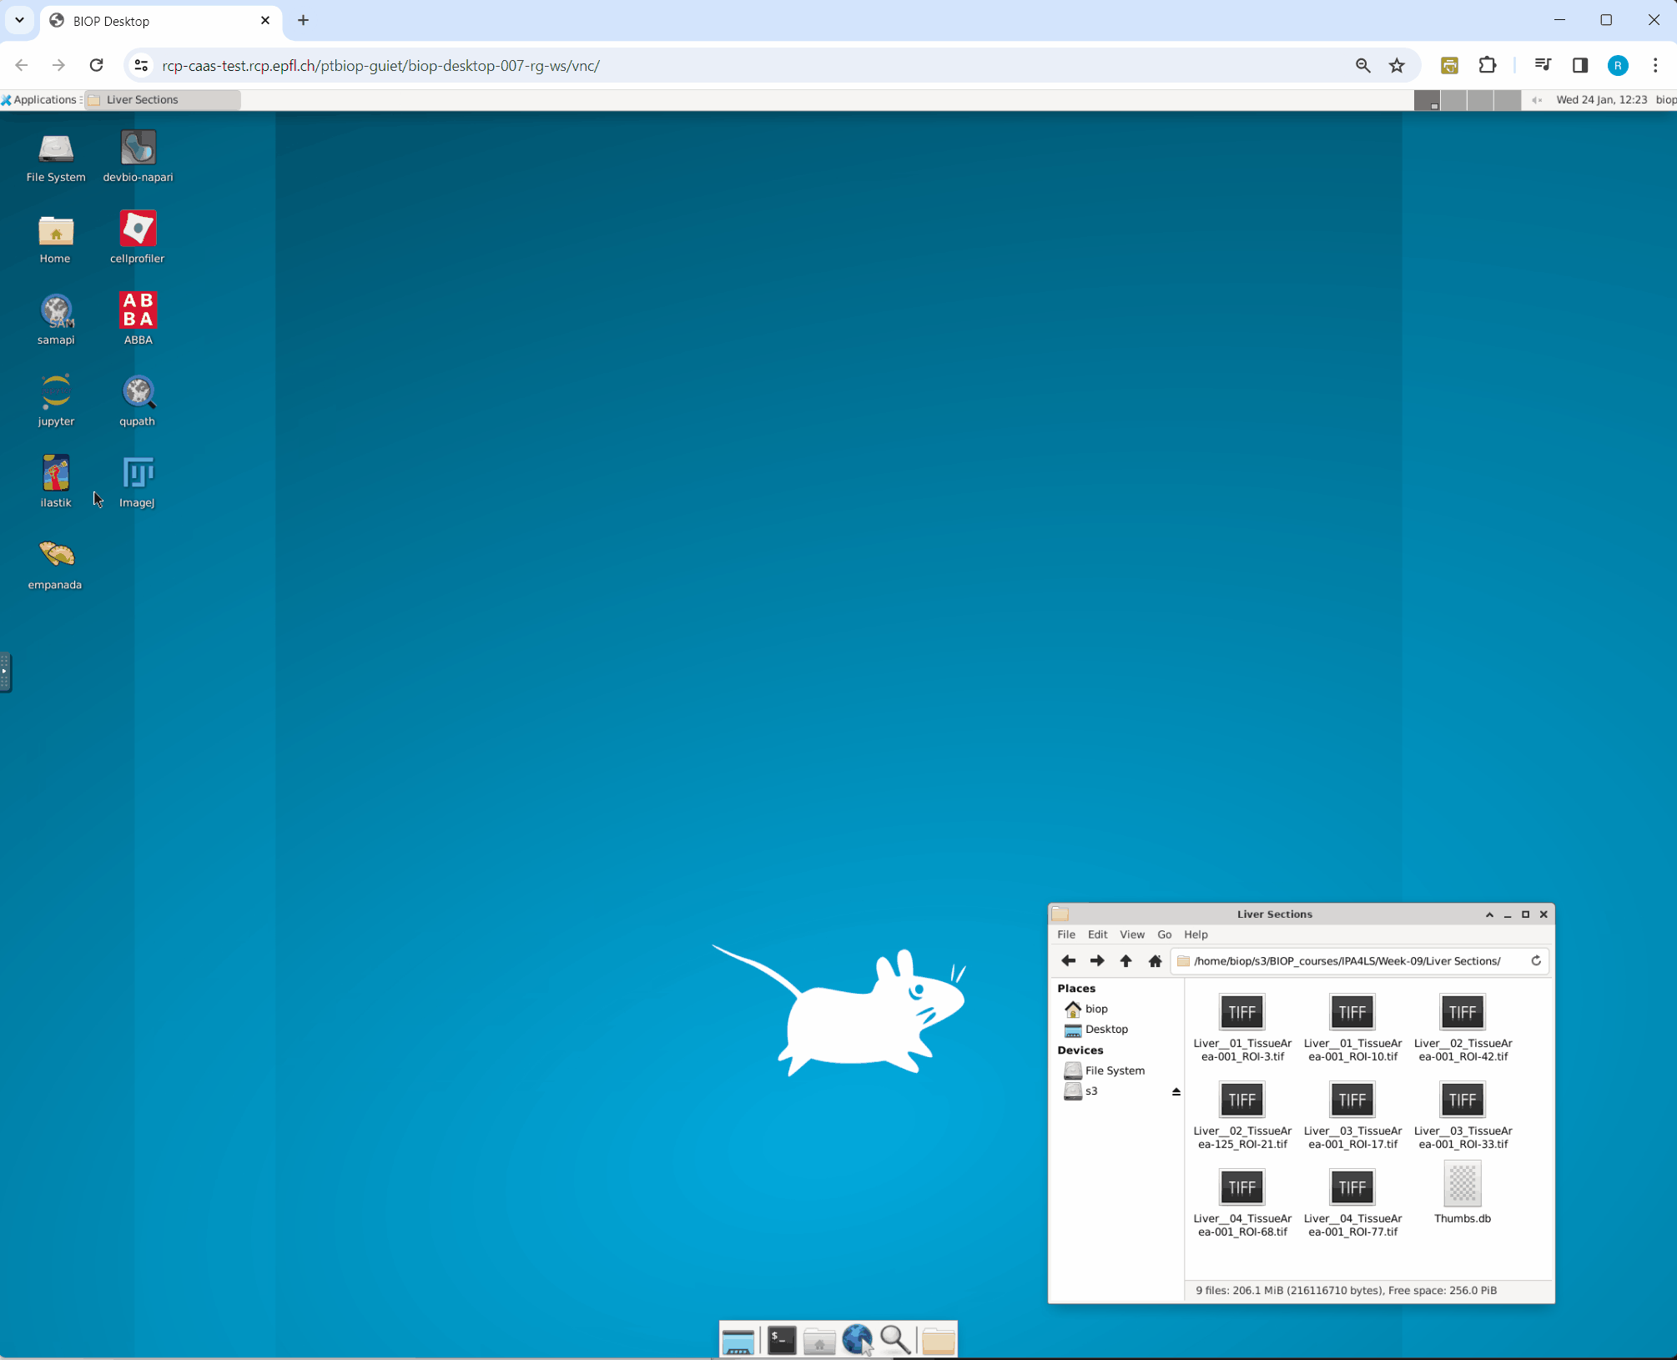Open the empanada application
This screenshot has width=1677, height=1360.
(x=54, y=554)
